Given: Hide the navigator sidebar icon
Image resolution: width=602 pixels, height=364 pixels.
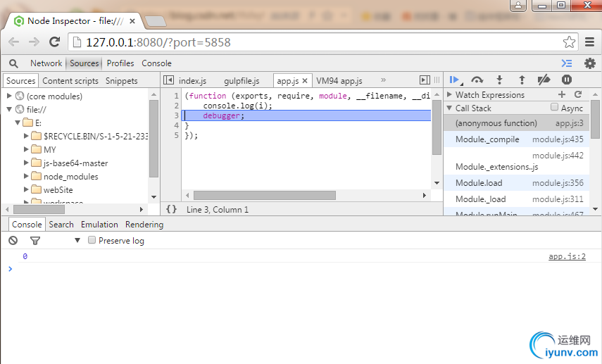Looking at the screenshot, I should point(168,80).
